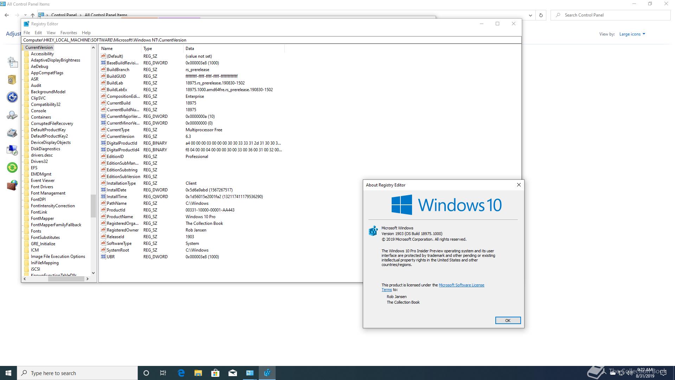
Task: Click the Start button
Action: pyautogui.click(x=8, y=373)
